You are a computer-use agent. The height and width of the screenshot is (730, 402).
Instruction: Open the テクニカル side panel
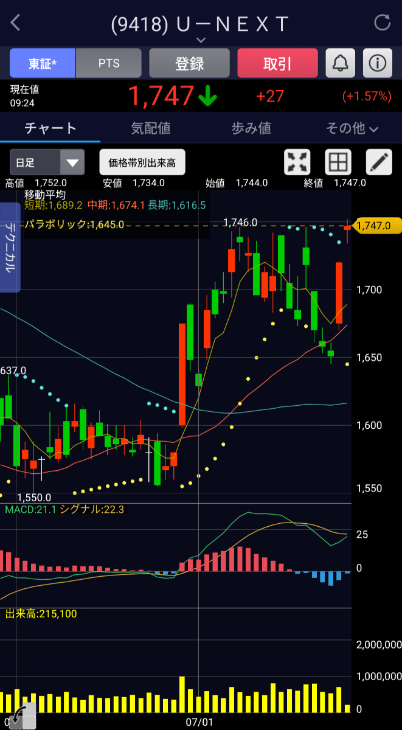pos(10,247)
